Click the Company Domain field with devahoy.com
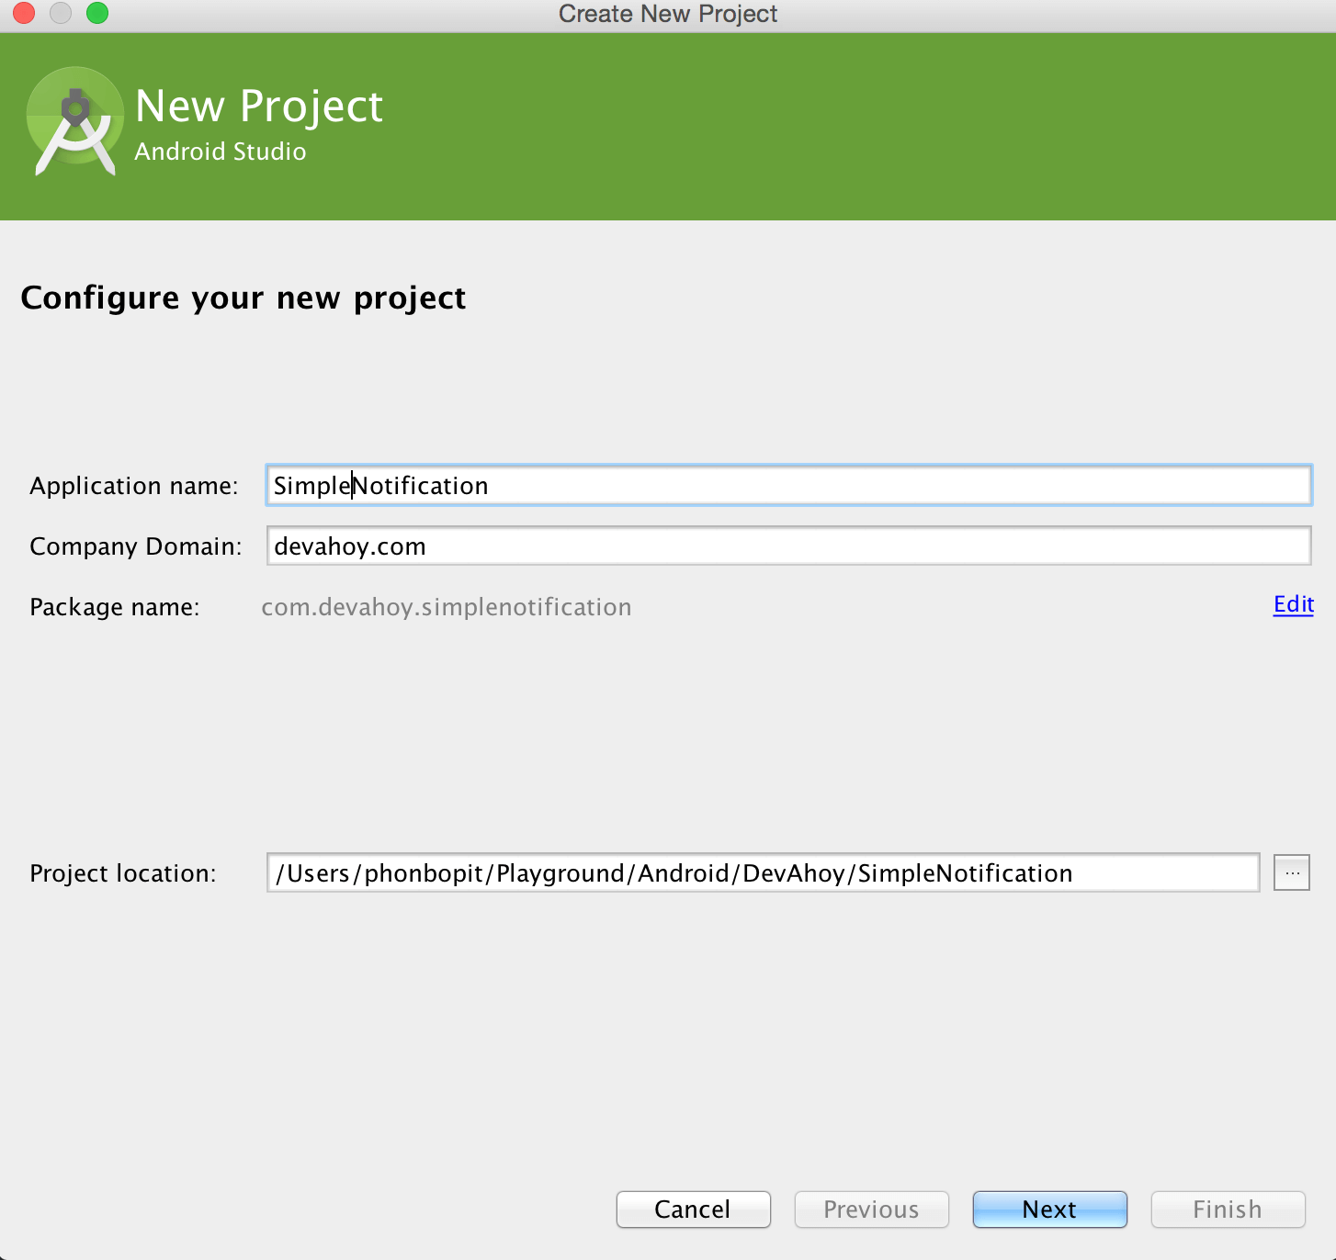Viewport: 1336px width, 1260px height. coord(788,546)
